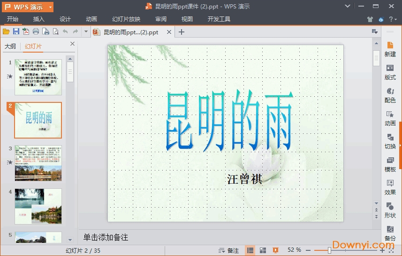Image resolution: width=402 pixels, height=256 pixels.
Task: Open the 备份 backup side panel
Action: coord(390,233)
